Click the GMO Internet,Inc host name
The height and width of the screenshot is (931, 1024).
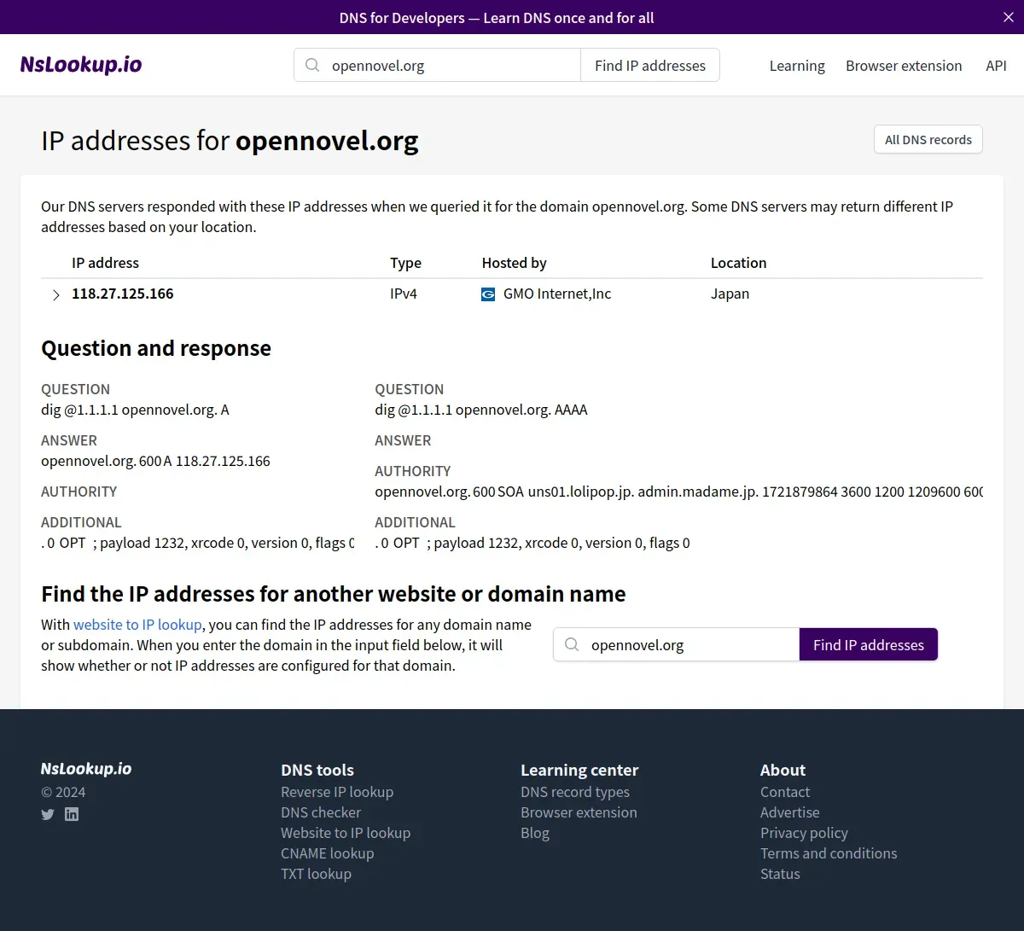pos(557,294)
